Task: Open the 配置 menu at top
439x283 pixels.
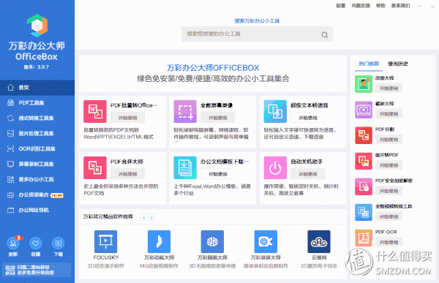Action: [x=341, y=6]
